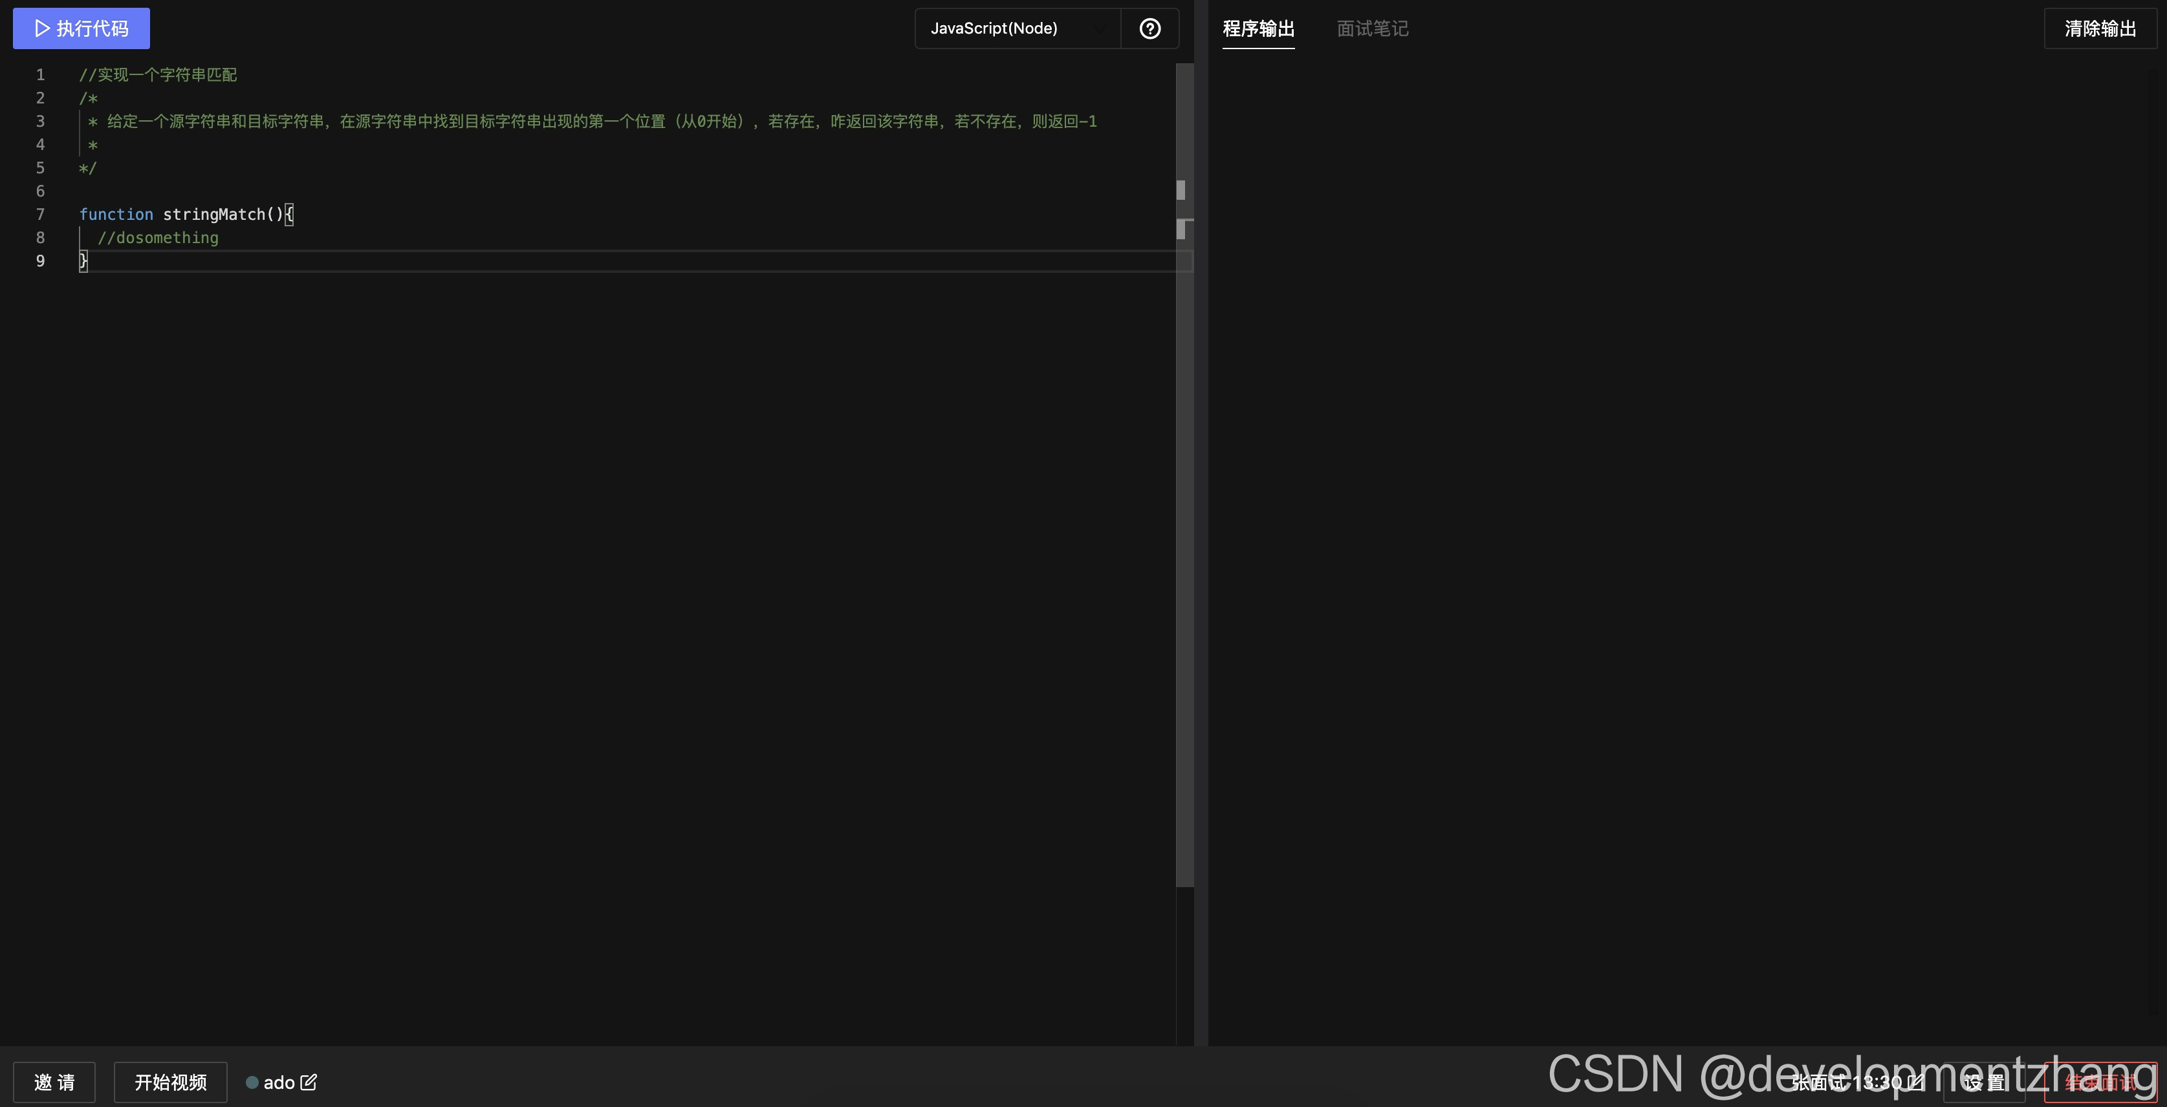The height and width of the screenshot is (1107, 2167).
Task: Switch to the 程序输出 tab
Action: pos(1258,28)
